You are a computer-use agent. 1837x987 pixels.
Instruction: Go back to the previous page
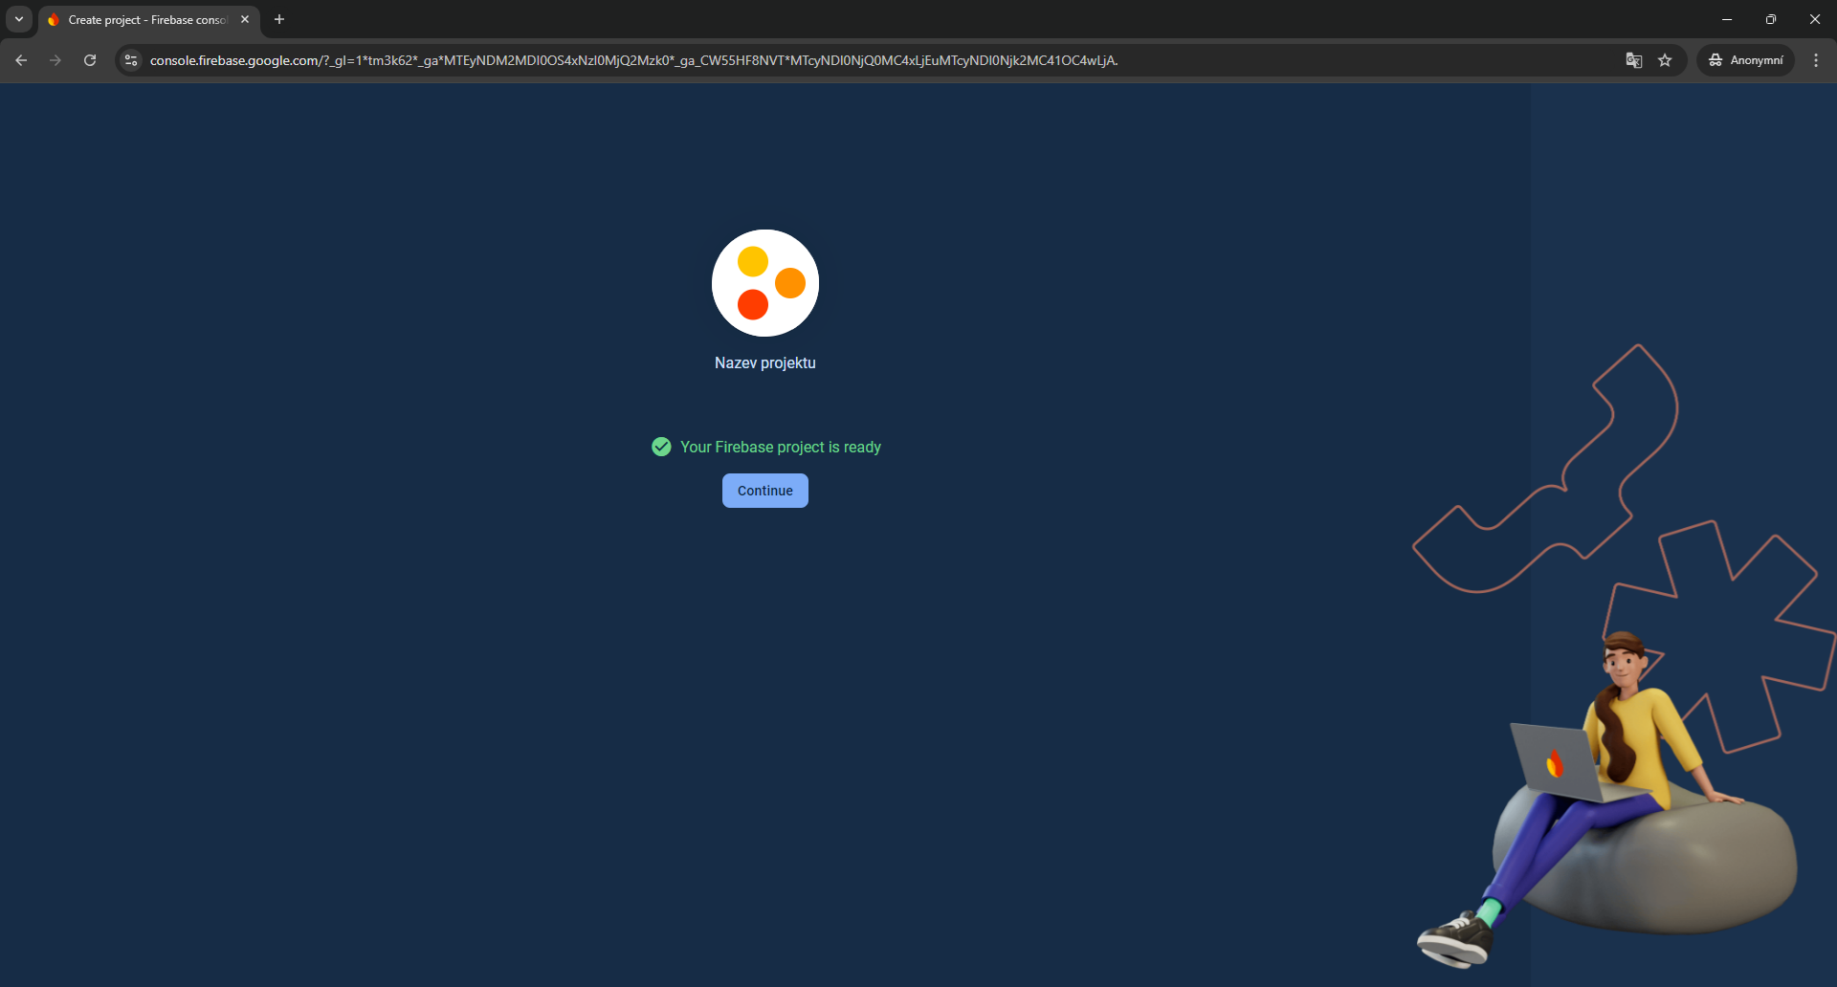click(21, 60)
